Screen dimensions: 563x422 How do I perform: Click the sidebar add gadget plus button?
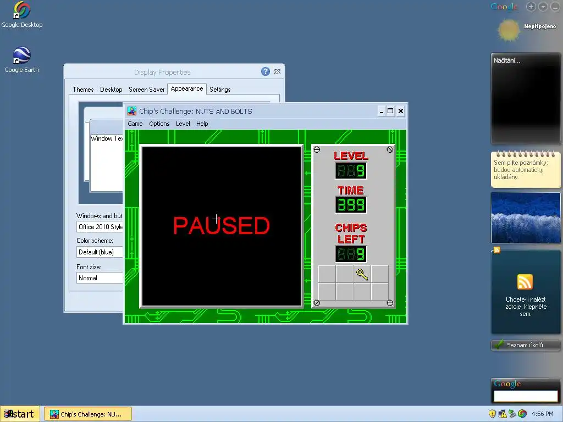[x=531, y=7]
